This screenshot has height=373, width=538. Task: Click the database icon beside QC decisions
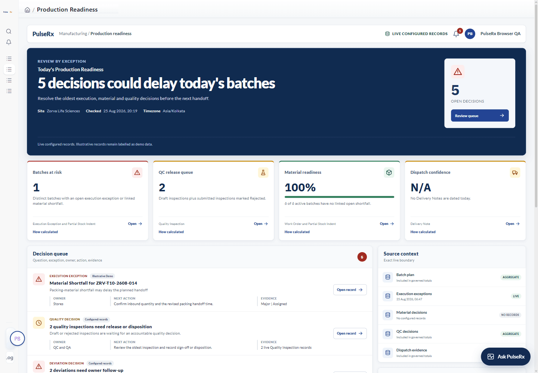pos(388,334)
